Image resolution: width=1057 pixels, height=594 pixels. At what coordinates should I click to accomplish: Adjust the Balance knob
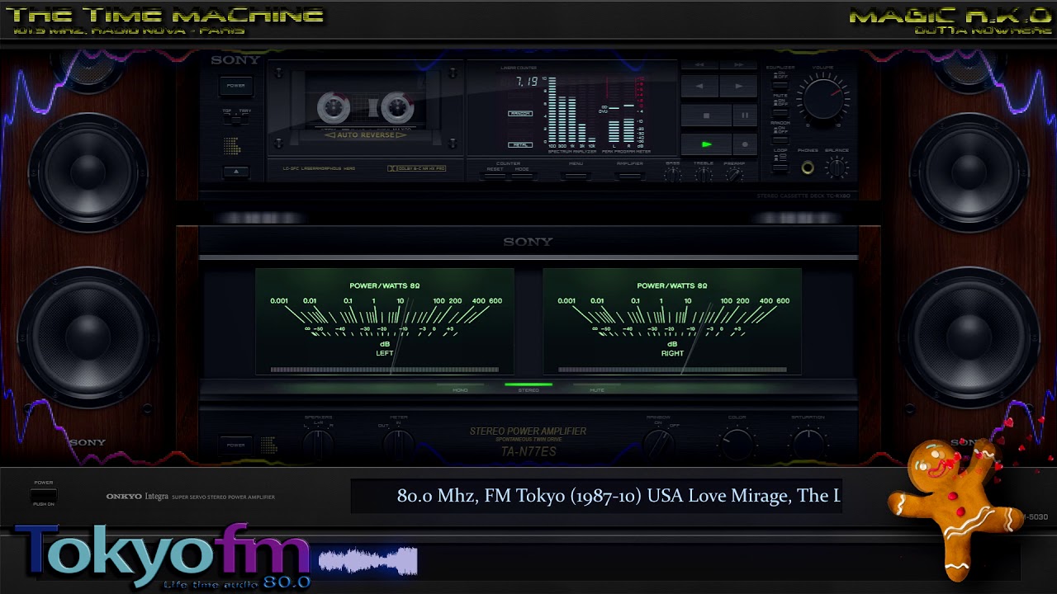837,167
